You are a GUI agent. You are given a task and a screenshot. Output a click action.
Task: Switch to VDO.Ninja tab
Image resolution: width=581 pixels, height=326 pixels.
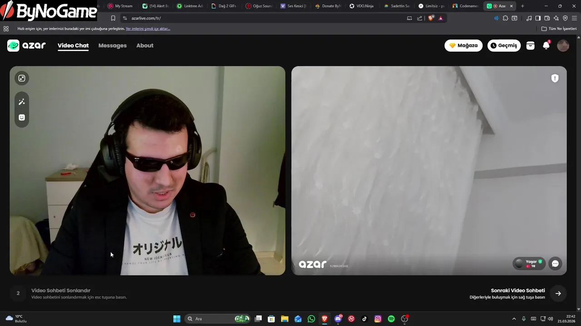(362, 6)
